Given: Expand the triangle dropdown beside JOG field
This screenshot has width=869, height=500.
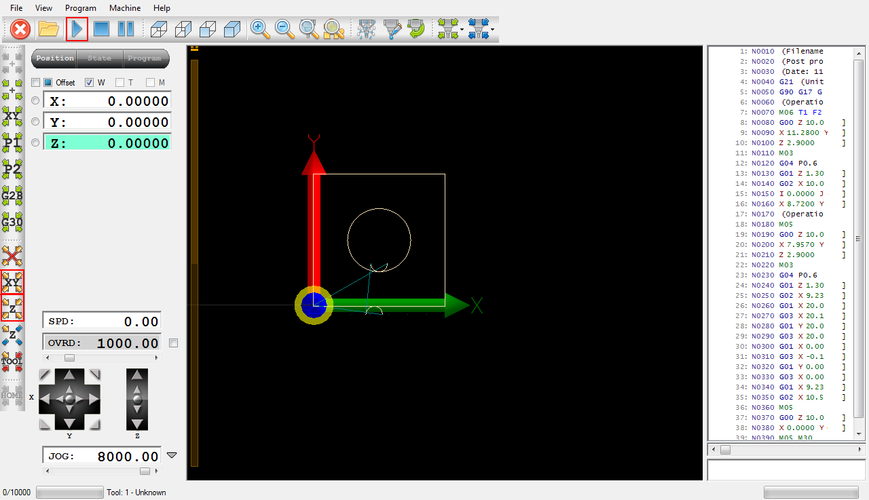Looking at the screenshot, I should tap(172, 456).
